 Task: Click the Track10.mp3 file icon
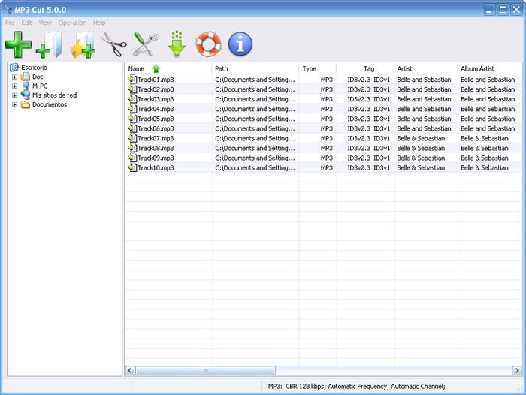pyautogui.click(x=132, y=167)
